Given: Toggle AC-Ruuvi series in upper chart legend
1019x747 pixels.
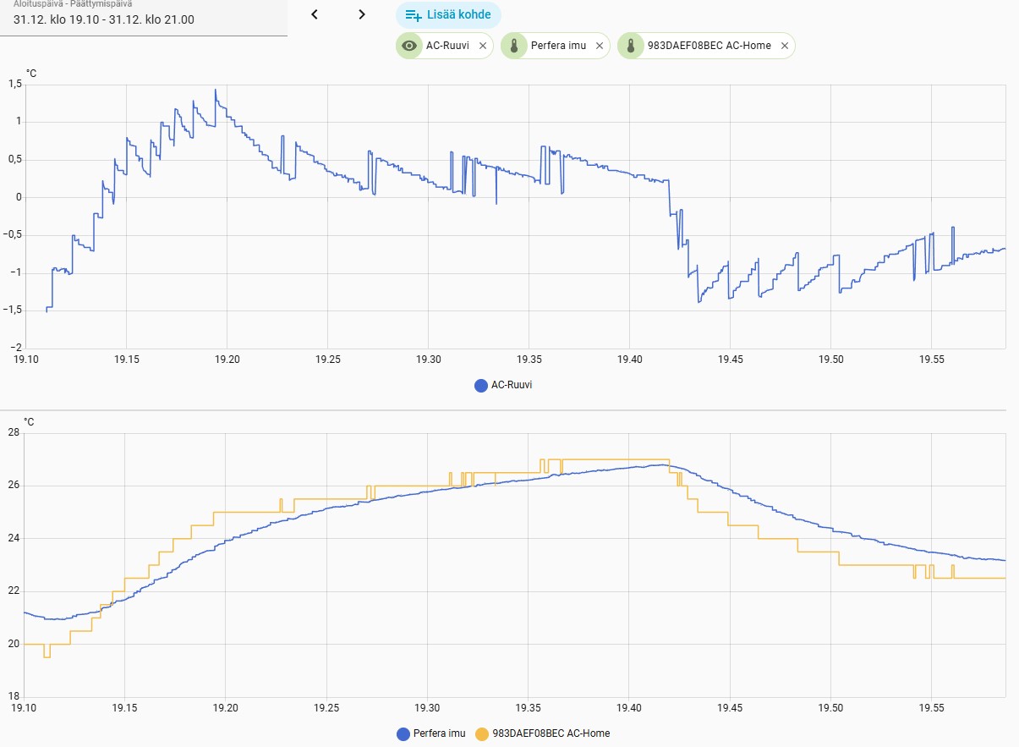Looking at the screenshot, I should pos(504,385).
